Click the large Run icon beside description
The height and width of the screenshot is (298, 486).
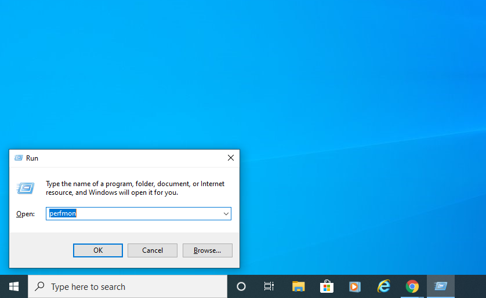(26, 188)
